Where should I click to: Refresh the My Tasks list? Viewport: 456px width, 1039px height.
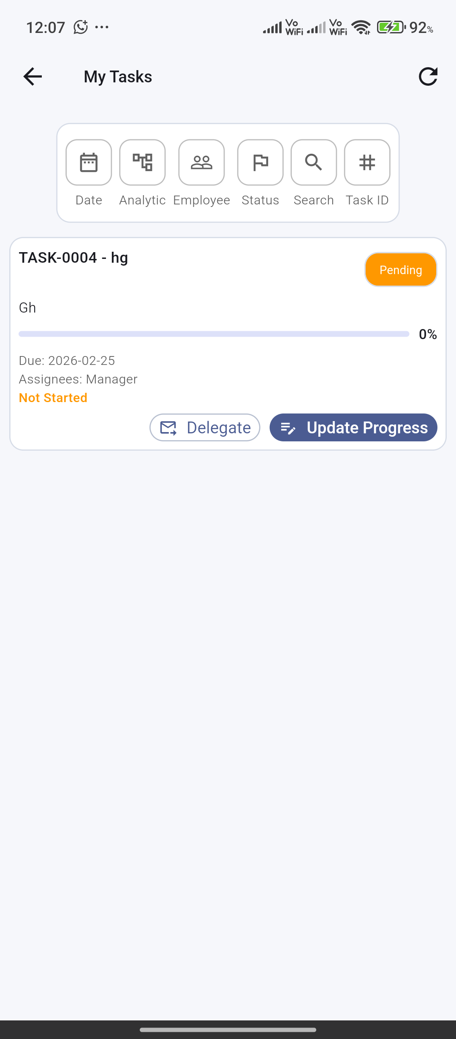click(428, 76)
